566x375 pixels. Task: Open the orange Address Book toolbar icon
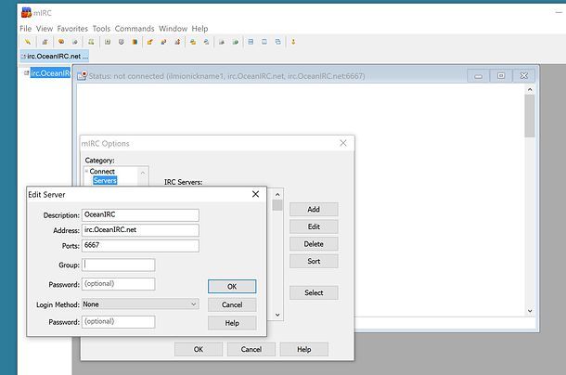click(x=135, y=42)
